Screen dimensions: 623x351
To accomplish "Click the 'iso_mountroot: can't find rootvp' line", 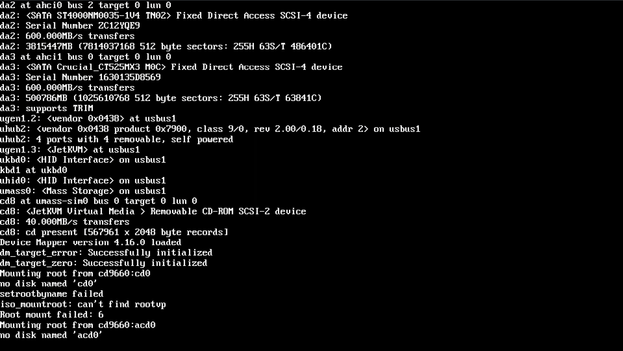I will click(x=83, y=304).
